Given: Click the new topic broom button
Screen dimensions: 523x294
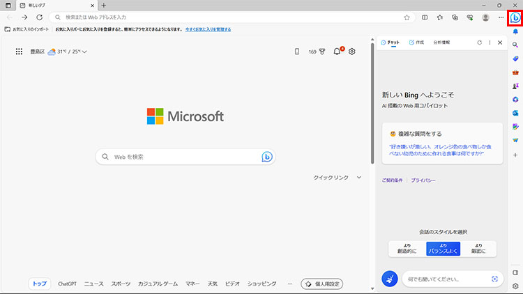Looking at the screenshot, I should pyautogui.click(x=390, y=279).
